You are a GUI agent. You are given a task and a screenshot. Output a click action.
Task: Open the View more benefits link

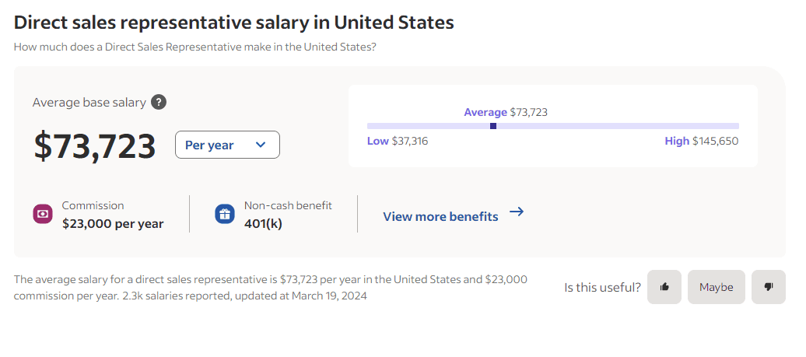[x=440, y=216]
